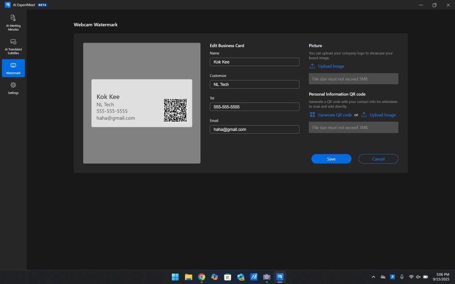Viewport: 455px width, 284px height.
Task: Cancel editing the business card
Action: [x=379, y=159]
